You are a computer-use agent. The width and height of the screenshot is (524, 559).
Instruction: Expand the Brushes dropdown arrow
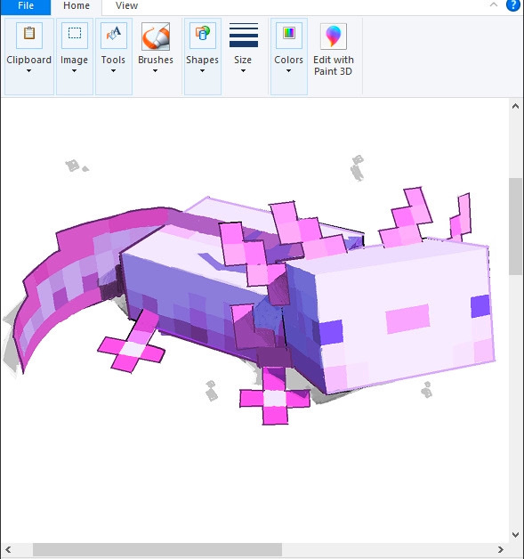click(x=156, y=70)
